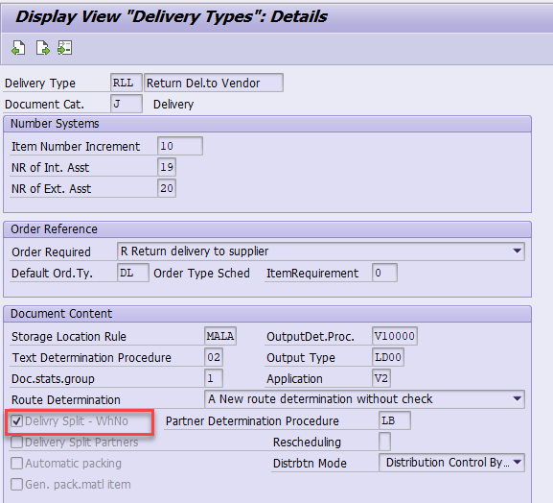Click the empty Rescheduling field
The height and width of the screenshot is (503, 553).
click(384, 442)
